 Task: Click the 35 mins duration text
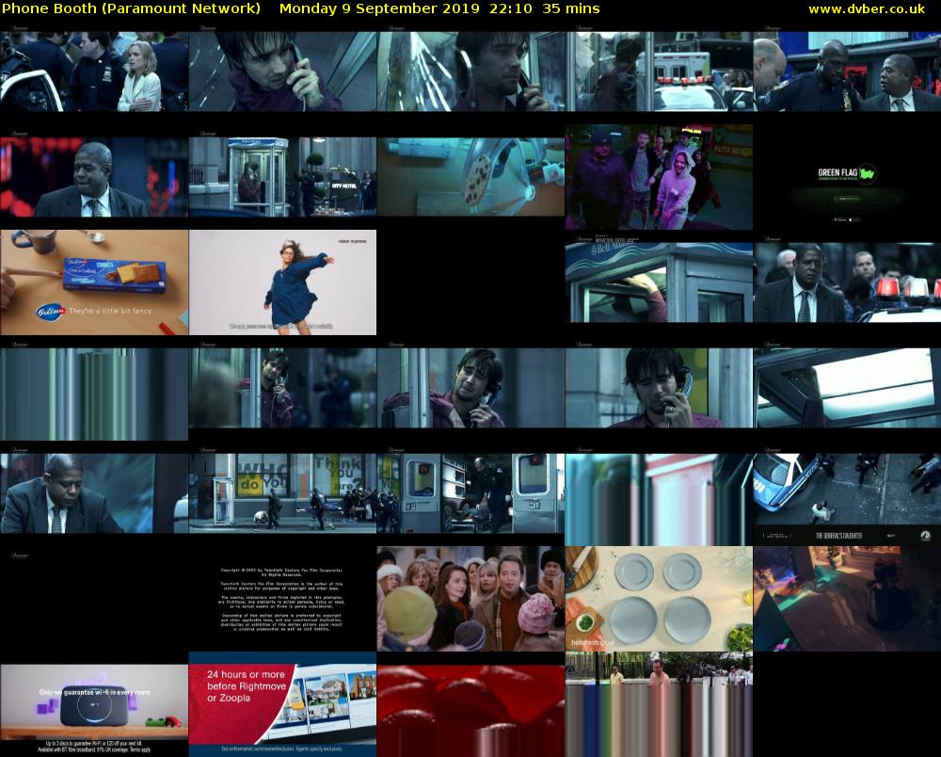click(571, 9)
